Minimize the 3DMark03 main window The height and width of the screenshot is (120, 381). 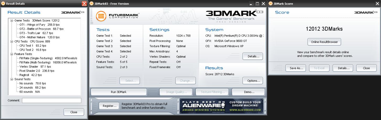[251, 4]
